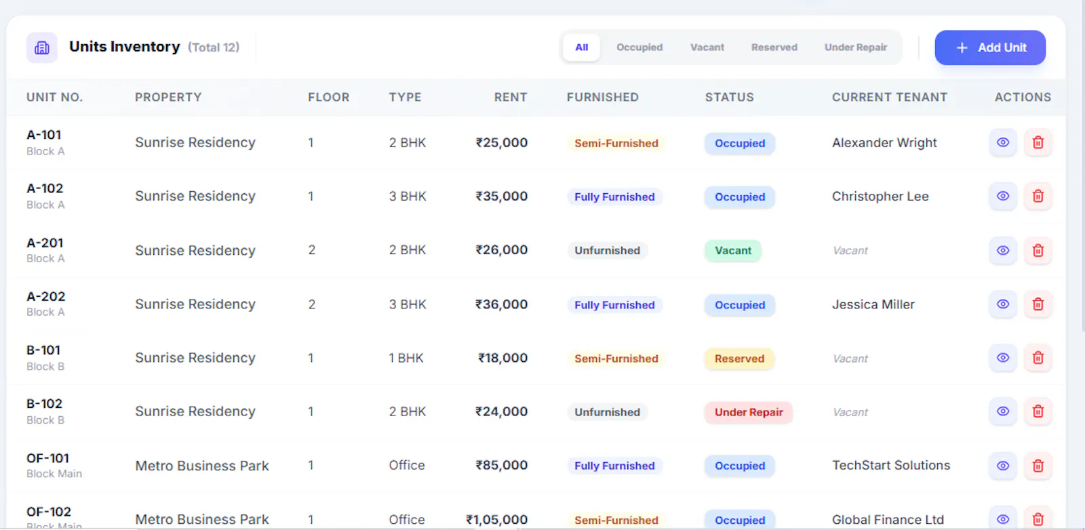Click the ₹25,000 rent value
This screenshot has height=530, width=1085.
[502, 142]
